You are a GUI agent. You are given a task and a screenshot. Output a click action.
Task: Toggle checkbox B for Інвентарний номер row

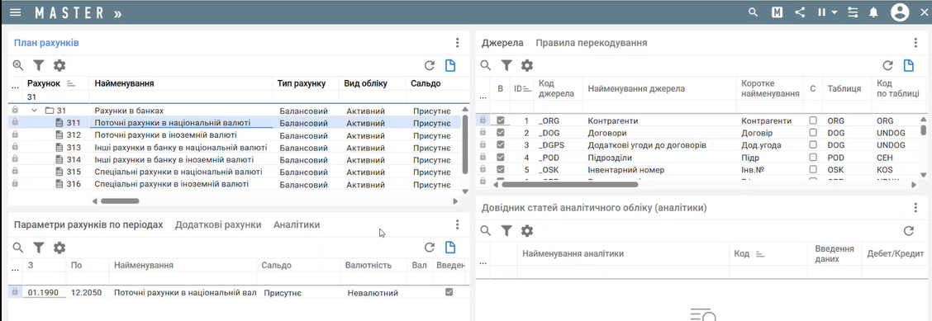[x=501, y=170]
